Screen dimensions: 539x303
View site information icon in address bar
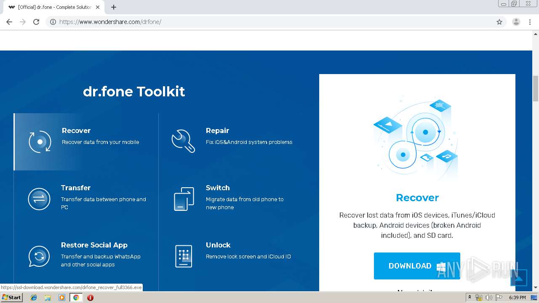point(53,22)
